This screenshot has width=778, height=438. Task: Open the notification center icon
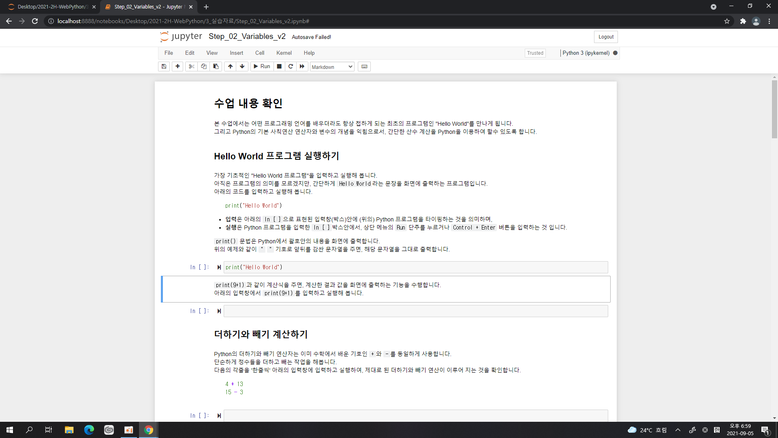[765, 430]
